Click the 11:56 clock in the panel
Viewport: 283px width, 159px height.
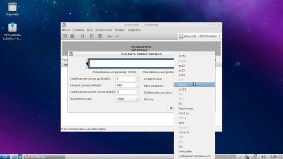(x=273, y=156)
